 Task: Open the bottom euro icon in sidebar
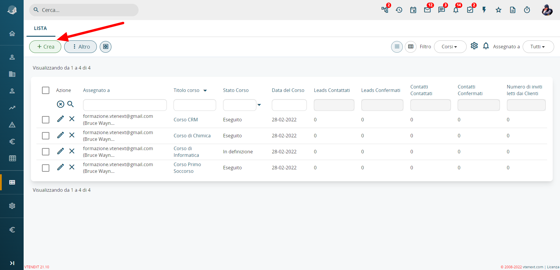coord(12,230)
